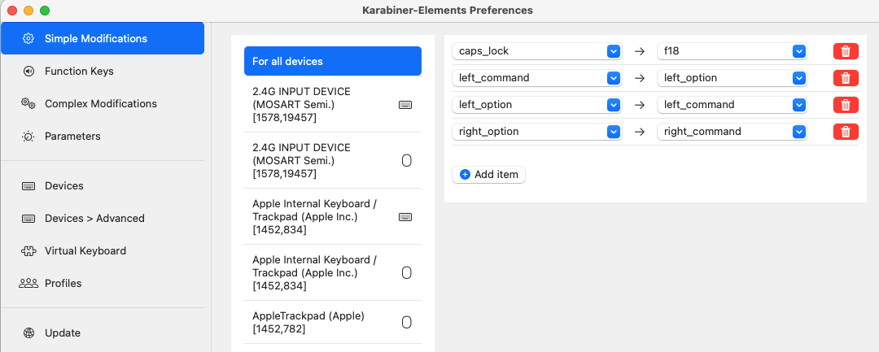Delete the left_command to left_option mapping

[x=846, y=78]
